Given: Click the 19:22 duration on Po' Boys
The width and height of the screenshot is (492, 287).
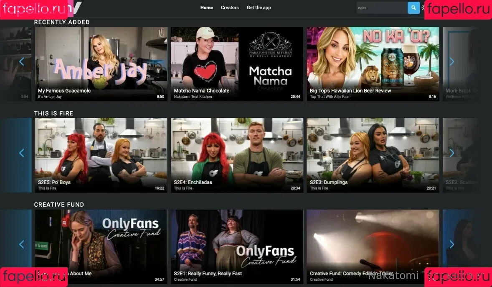Looking at the screenshot, I should (160, 188).
